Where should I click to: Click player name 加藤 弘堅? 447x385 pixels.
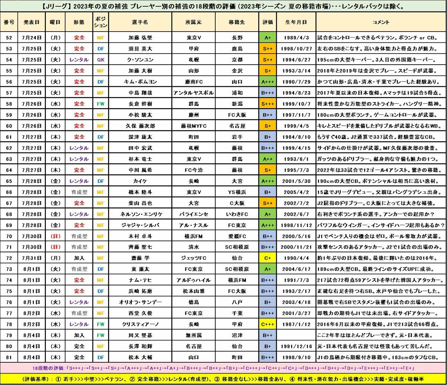(140, 38)
